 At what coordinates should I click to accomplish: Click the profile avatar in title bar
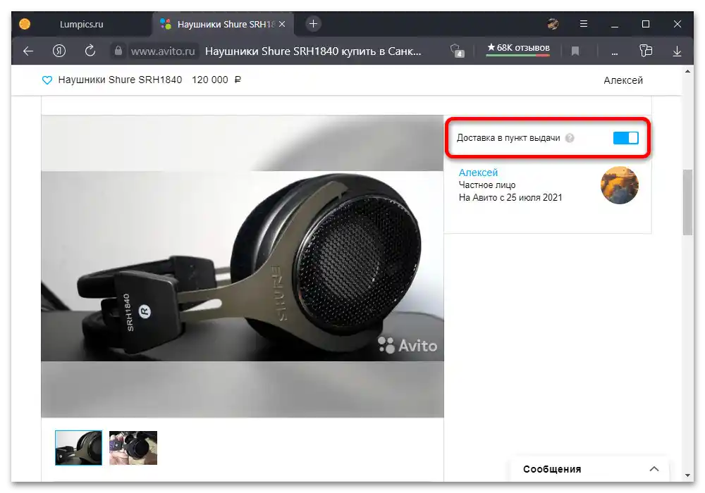pos(553,24)
